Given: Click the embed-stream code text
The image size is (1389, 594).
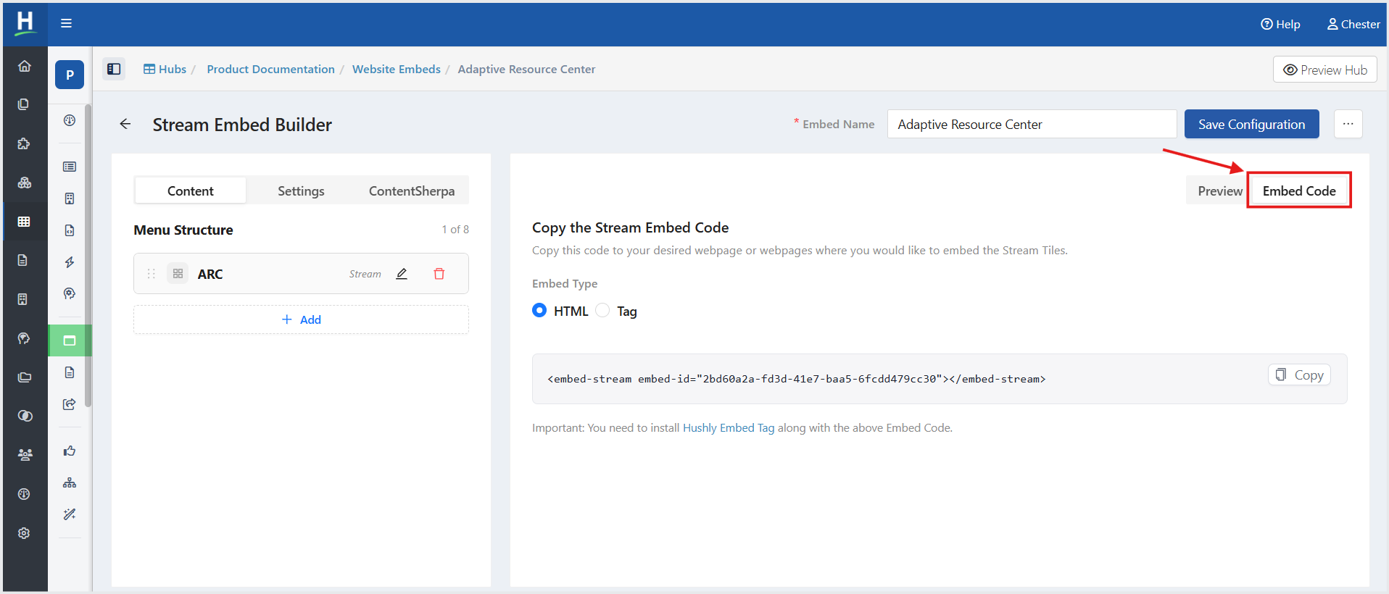Looking at the screenshot, I should pos(796,379).
